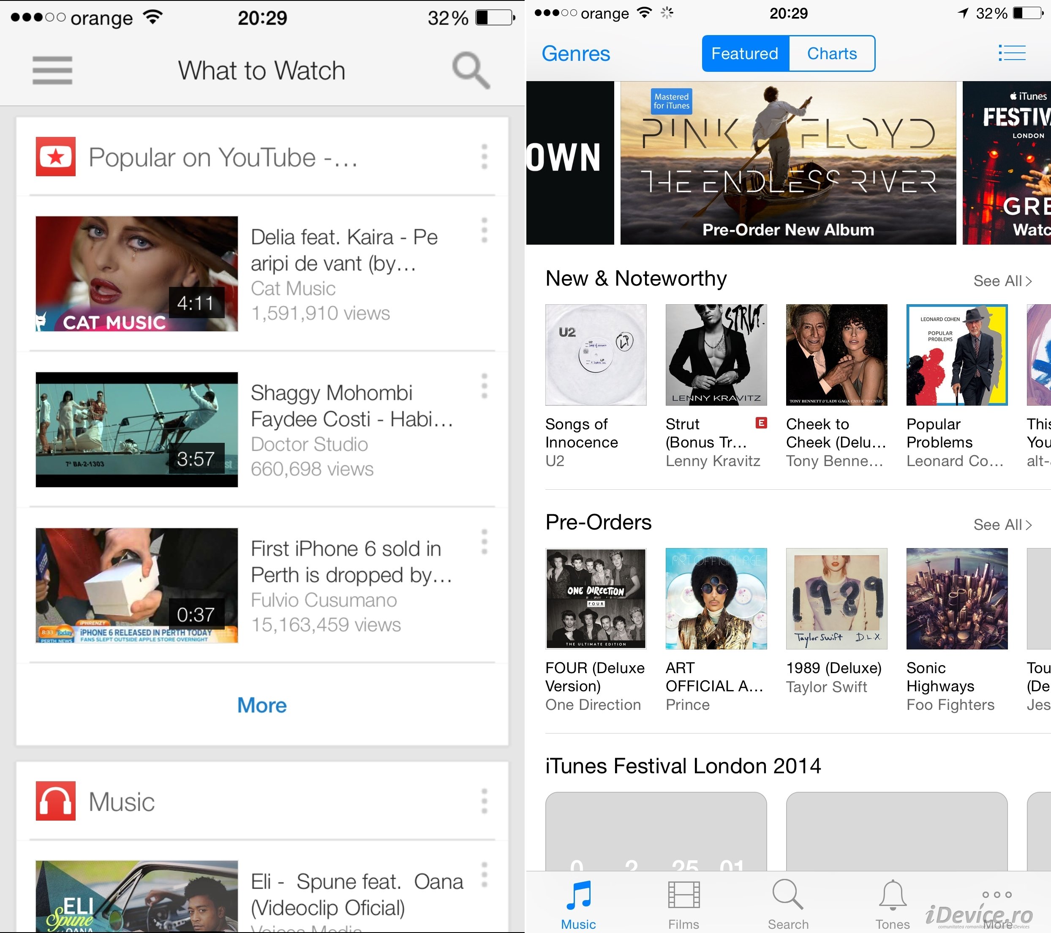This screenshot has height=933, width=1051.
Task: Open the Eli - Spune feat. Oana title
Action: (x=357, y=895)
